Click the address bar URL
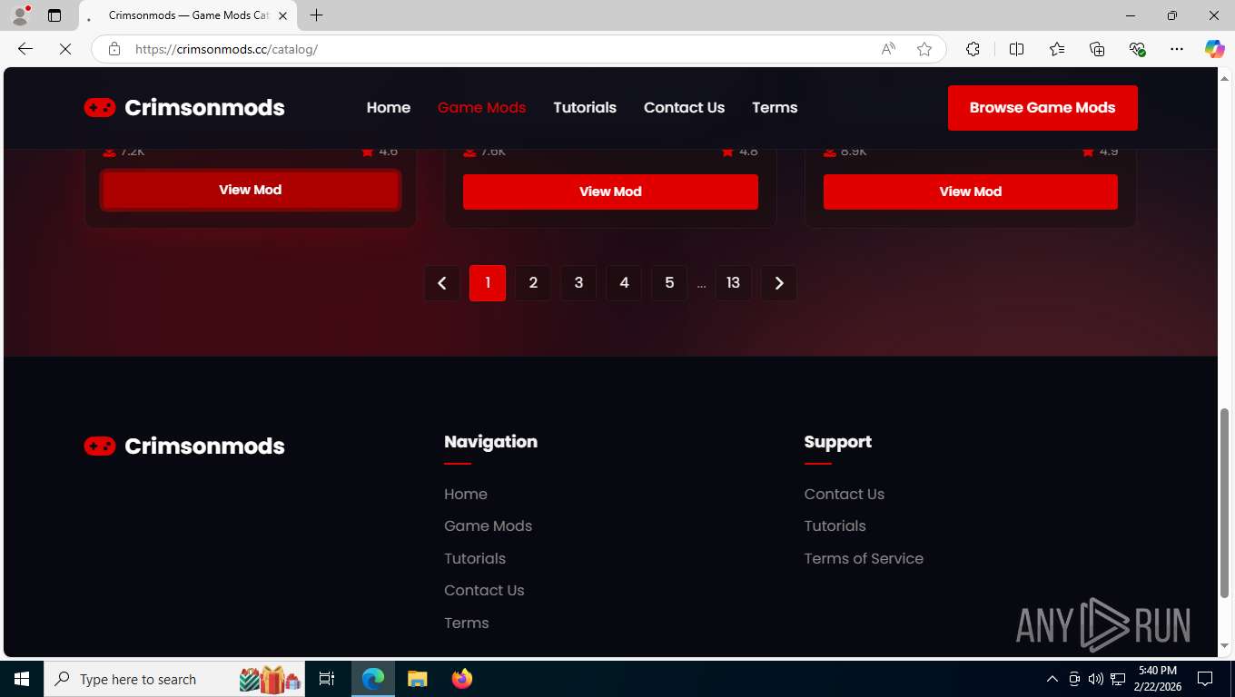 [226, 49]
